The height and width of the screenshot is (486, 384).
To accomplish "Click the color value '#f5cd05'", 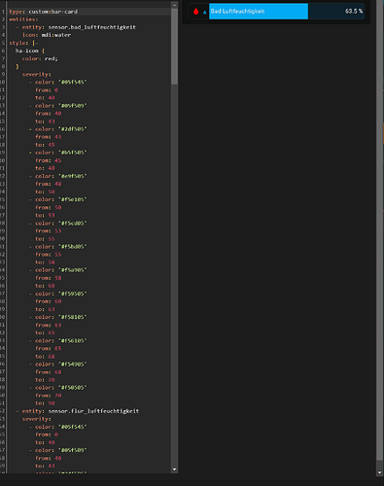I will (x=73, y=223).
